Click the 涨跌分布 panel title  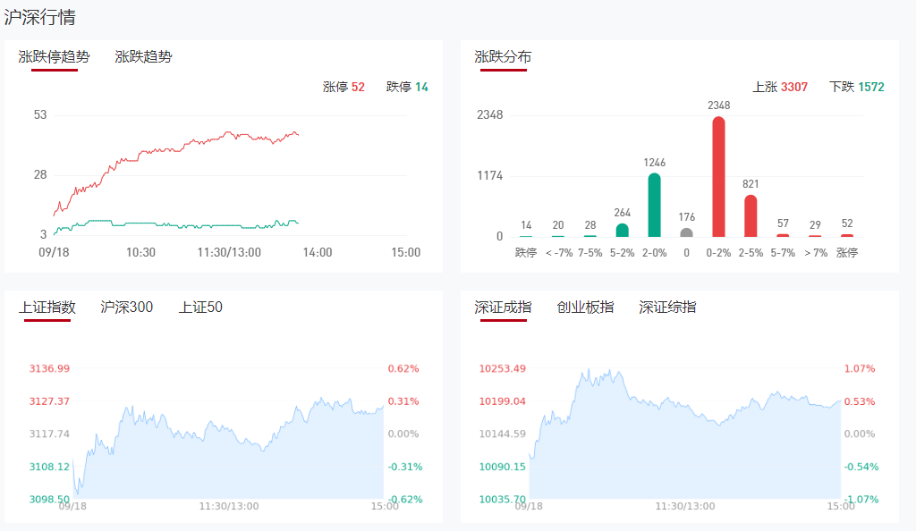[x=503, y=57]
